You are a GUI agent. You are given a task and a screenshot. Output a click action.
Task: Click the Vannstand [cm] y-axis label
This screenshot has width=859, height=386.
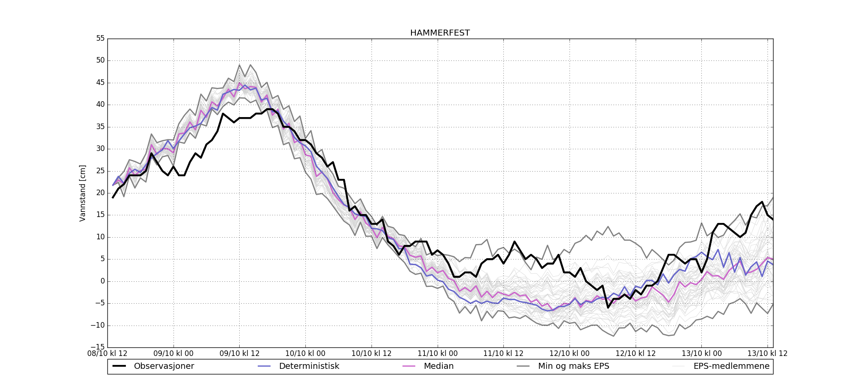[83, 193]
